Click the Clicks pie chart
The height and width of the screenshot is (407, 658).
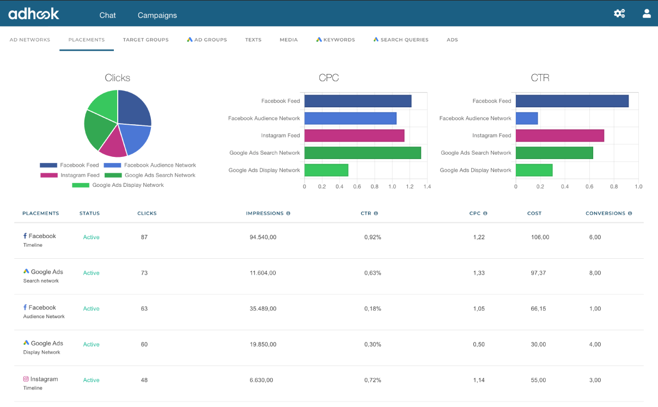pyautogui.click(x=118, y=124)
